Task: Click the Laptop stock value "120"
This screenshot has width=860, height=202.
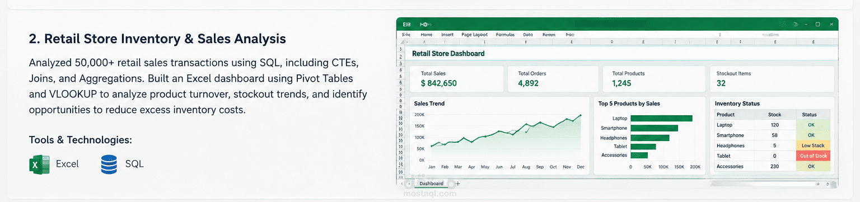Action: 774,125
